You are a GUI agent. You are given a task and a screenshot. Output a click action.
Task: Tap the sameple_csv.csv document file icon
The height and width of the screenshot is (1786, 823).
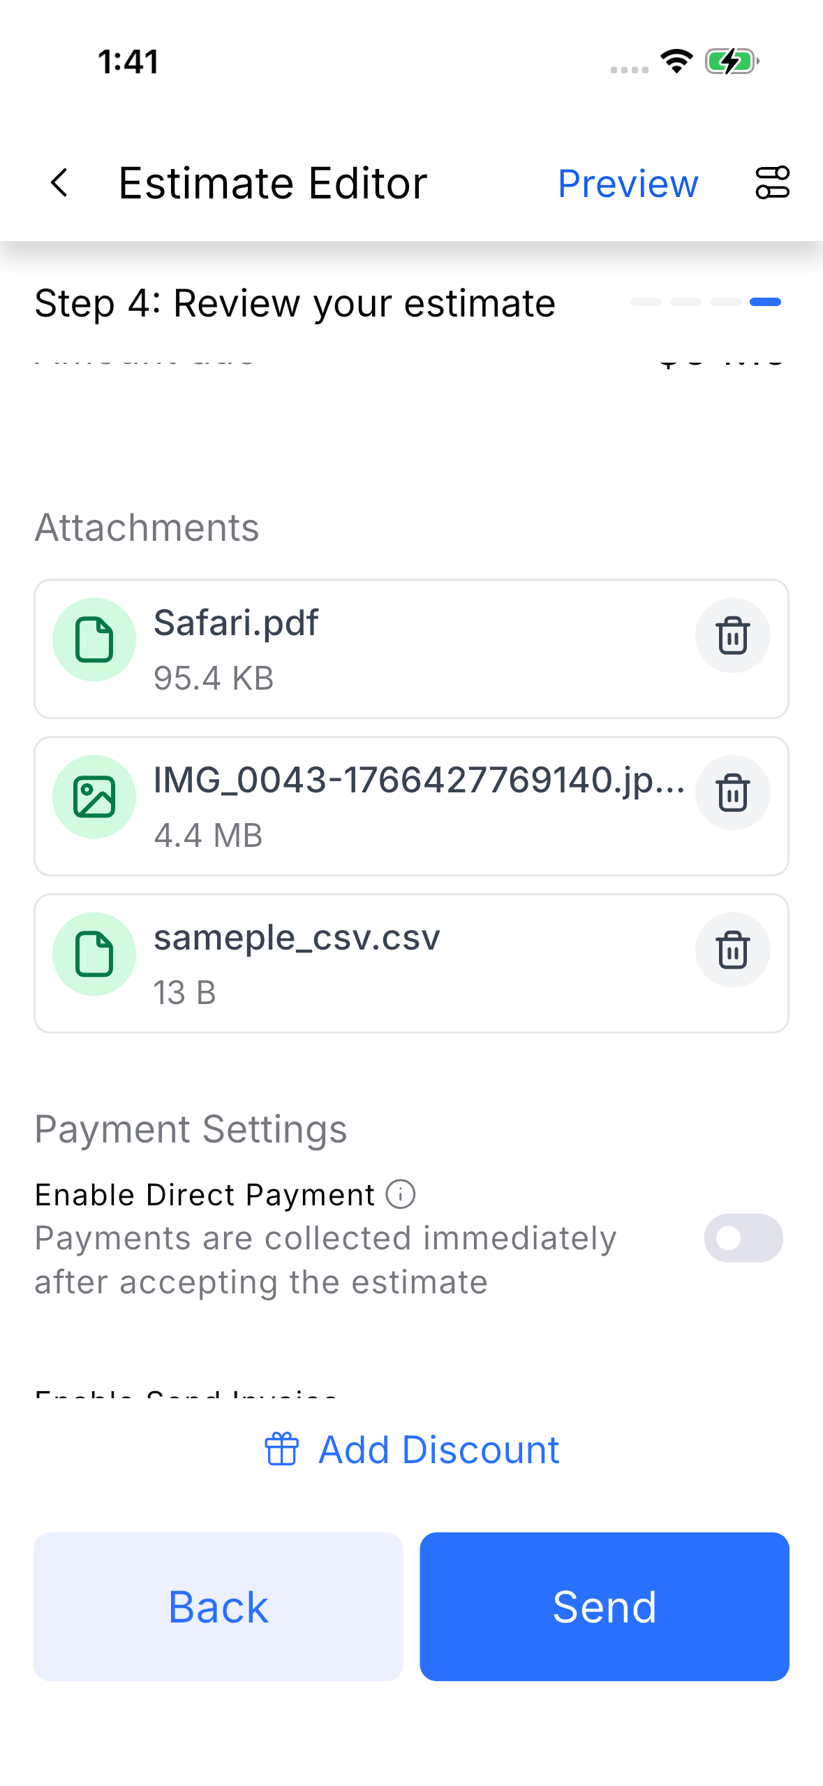[94, 954]
